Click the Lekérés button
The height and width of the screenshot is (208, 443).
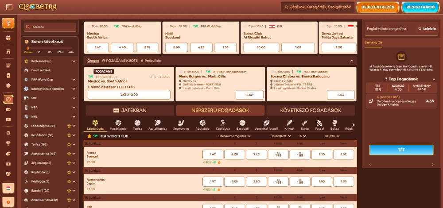[x=427, y=29]
